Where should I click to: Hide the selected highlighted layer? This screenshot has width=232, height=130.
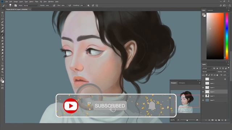(x=203, y=92)
